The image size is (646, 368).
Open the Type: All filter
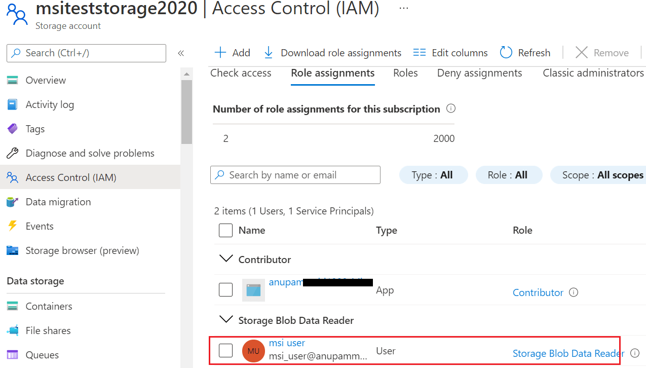pos(433,175)
